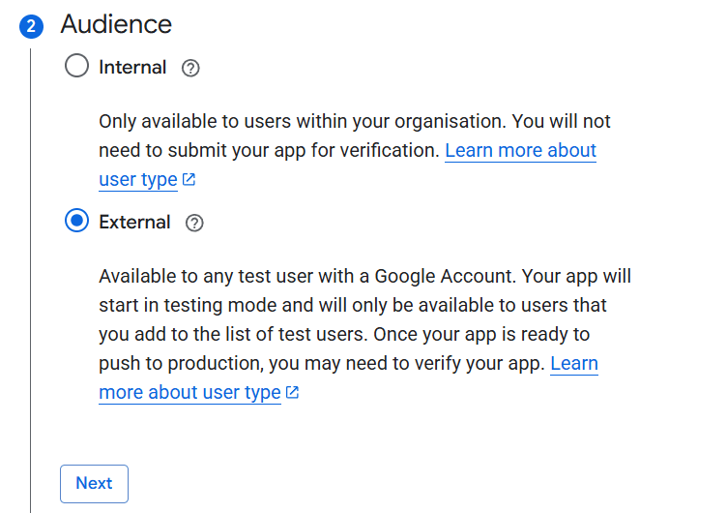Click the step 2 number badge
The image size is (727, 513).
click(31, 26)
